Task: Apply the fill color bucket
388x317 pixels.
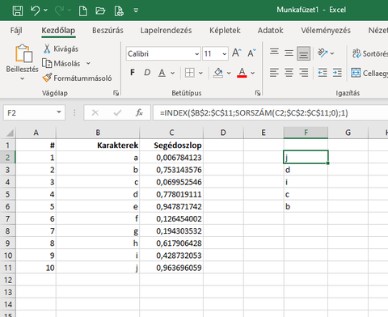Action: click(218, 73)
